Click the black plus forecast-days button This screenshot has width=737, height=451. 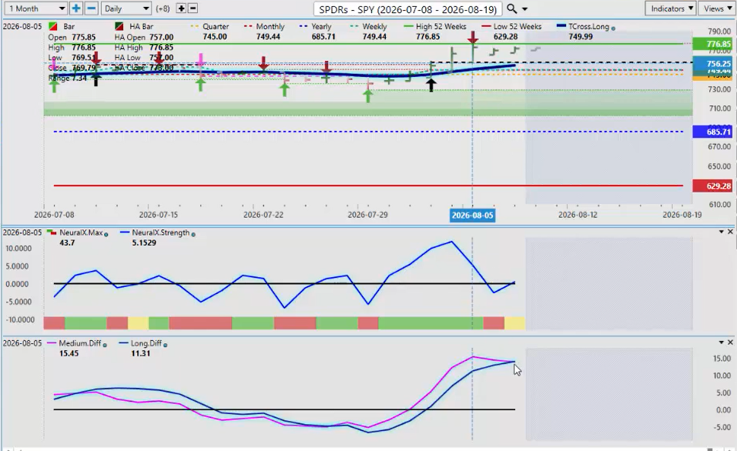click(181, 8)
